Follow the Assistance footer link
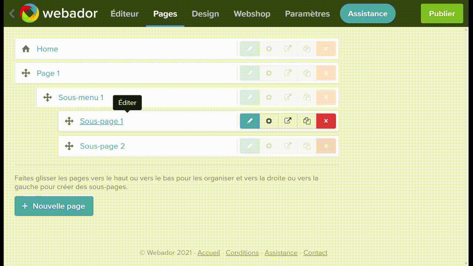This screenshot has height=266, width=473. [281, 253]
